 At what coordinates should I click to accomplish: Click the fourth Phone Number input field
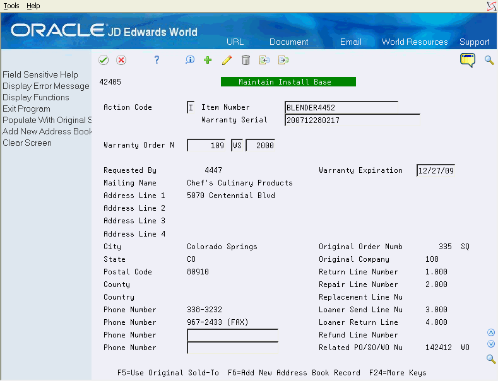tap(232, 348)
